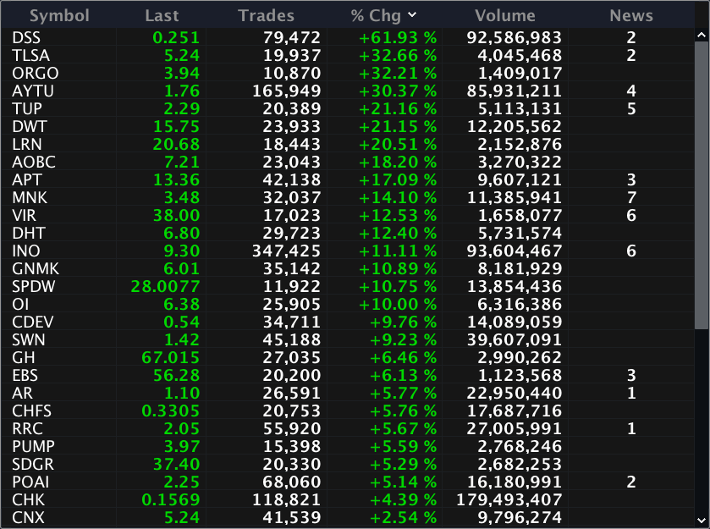Click the vertical scrollbar thumb
Image resolution: width=710 pixels, height=529 pixels.
pos(702,185)
